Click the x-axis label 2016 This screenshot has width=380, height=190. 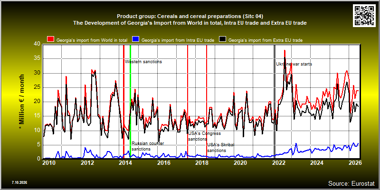[163, 162]
